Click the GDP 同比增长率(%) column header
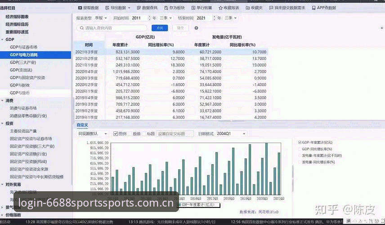 161,45
